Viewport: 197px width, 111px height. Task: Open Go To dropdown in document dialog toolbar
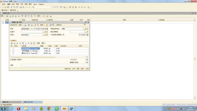coord(42,25)
